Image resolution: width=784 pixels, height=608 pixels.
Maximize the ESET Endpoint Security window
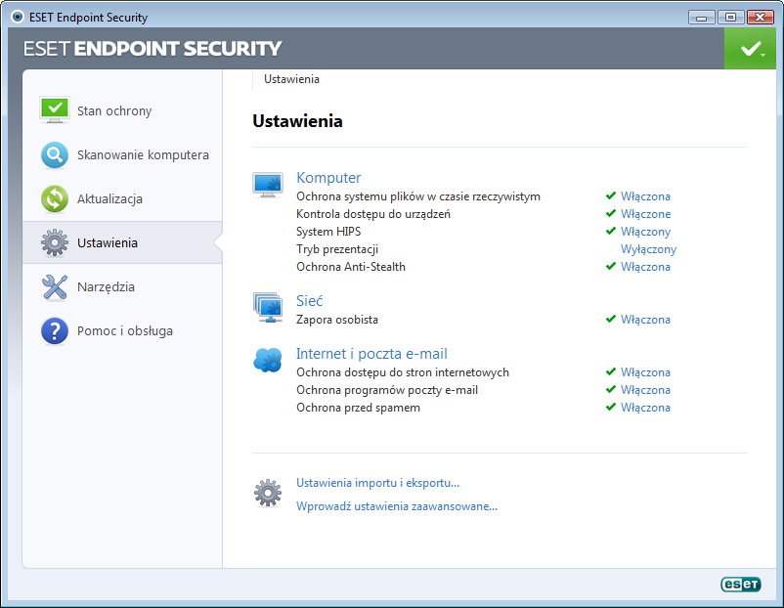point(730,18)
